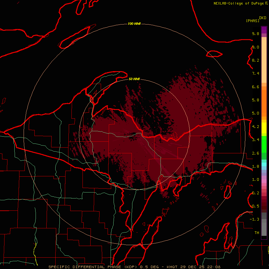269x269 pixels.
Task: Pick the light peach swatch on the color bar
Action: (x=264, y=62)
